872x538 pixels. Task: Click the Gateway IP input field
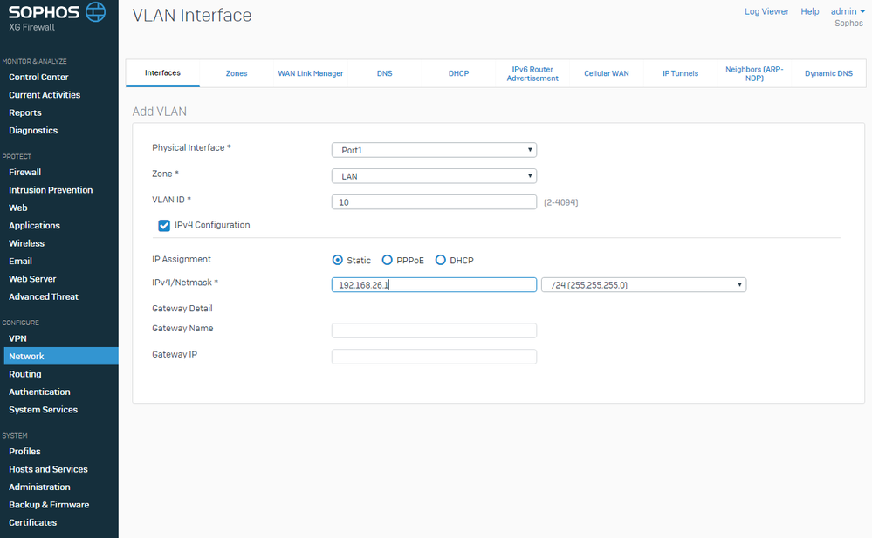[434, 357]
